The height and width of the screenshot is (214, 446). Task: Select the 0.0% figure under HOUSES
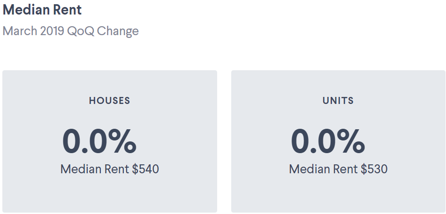coord(99,142)
